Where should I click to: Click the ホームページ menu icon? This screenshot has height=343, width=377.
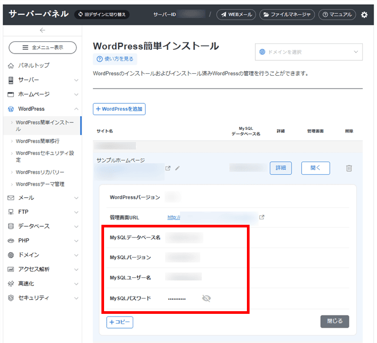pyautogui.click(x=11, y=94)
